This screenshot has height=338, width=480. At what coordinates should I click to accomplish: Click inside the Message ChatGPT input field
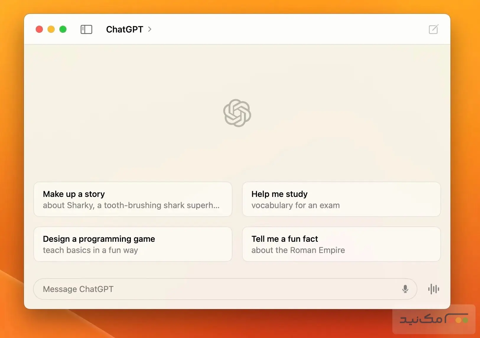tap(207, 289)
